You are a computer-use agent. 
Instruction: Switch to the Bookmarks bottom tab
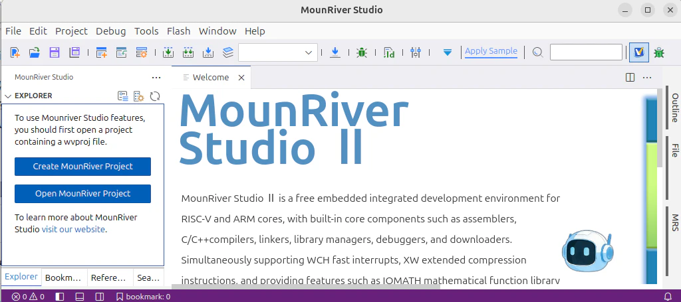pos(63,277)
